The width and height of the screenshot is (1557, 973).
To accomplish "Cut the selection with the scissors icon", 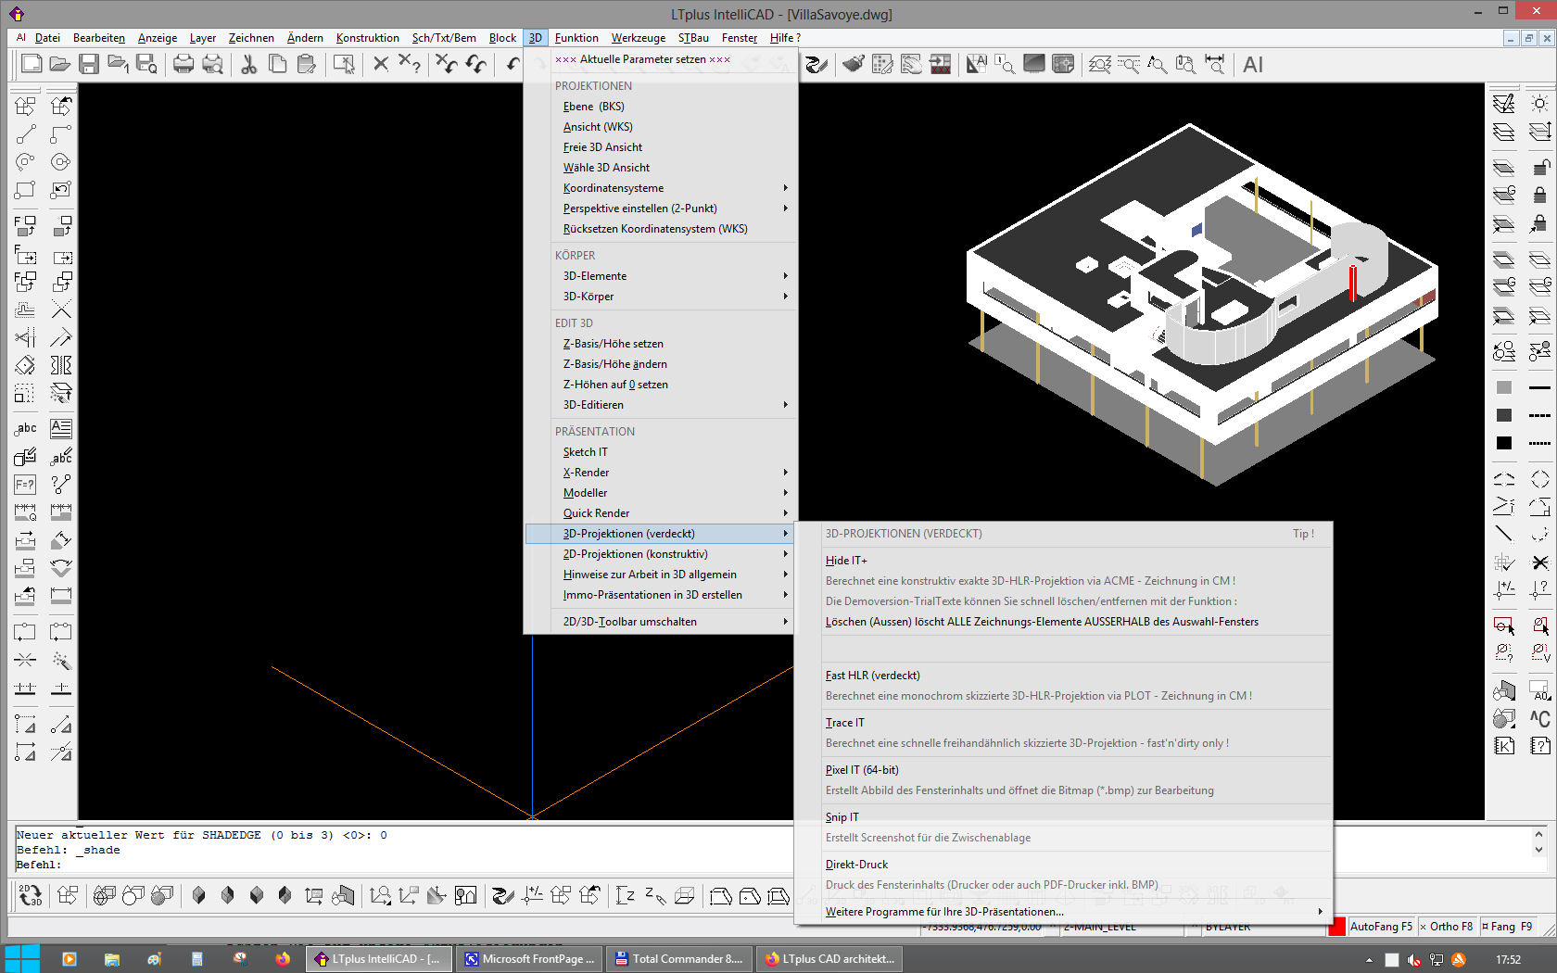I will pos(248,64).
